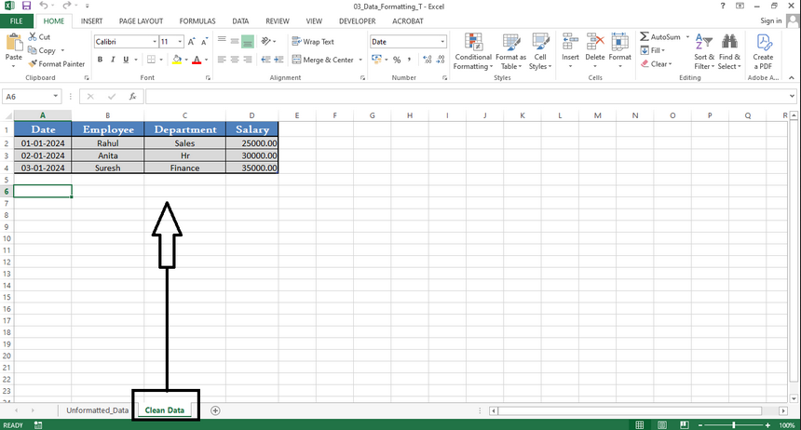Click the Insert Function fx icon
801x430 pixels.
coord(133,97)
